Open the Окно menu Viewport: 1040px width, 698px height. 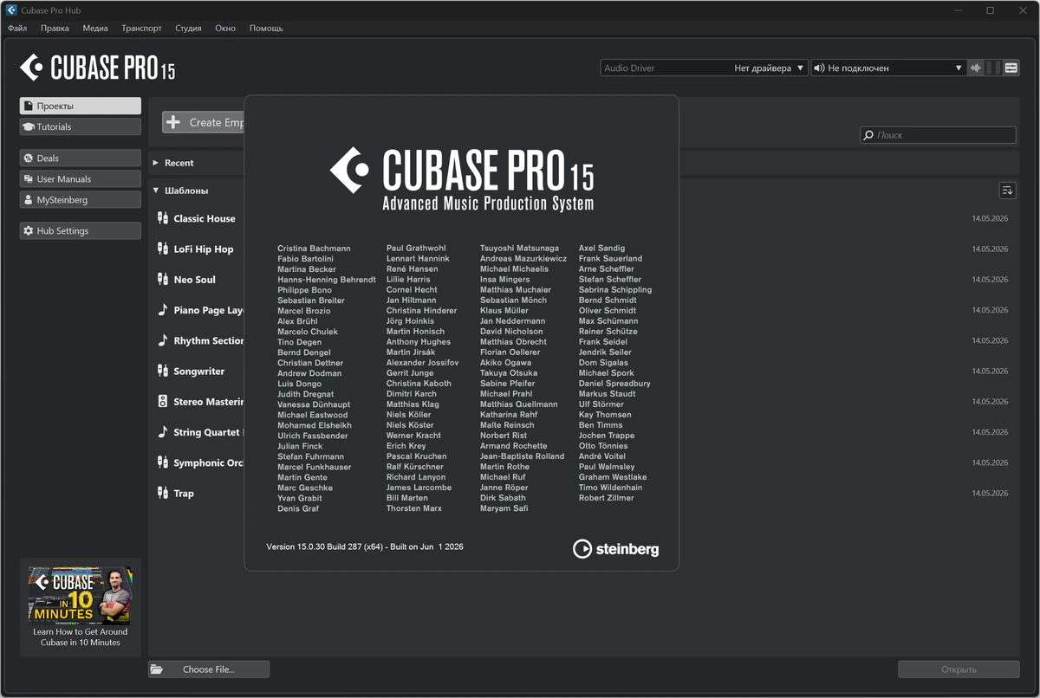tap(225, 28)
